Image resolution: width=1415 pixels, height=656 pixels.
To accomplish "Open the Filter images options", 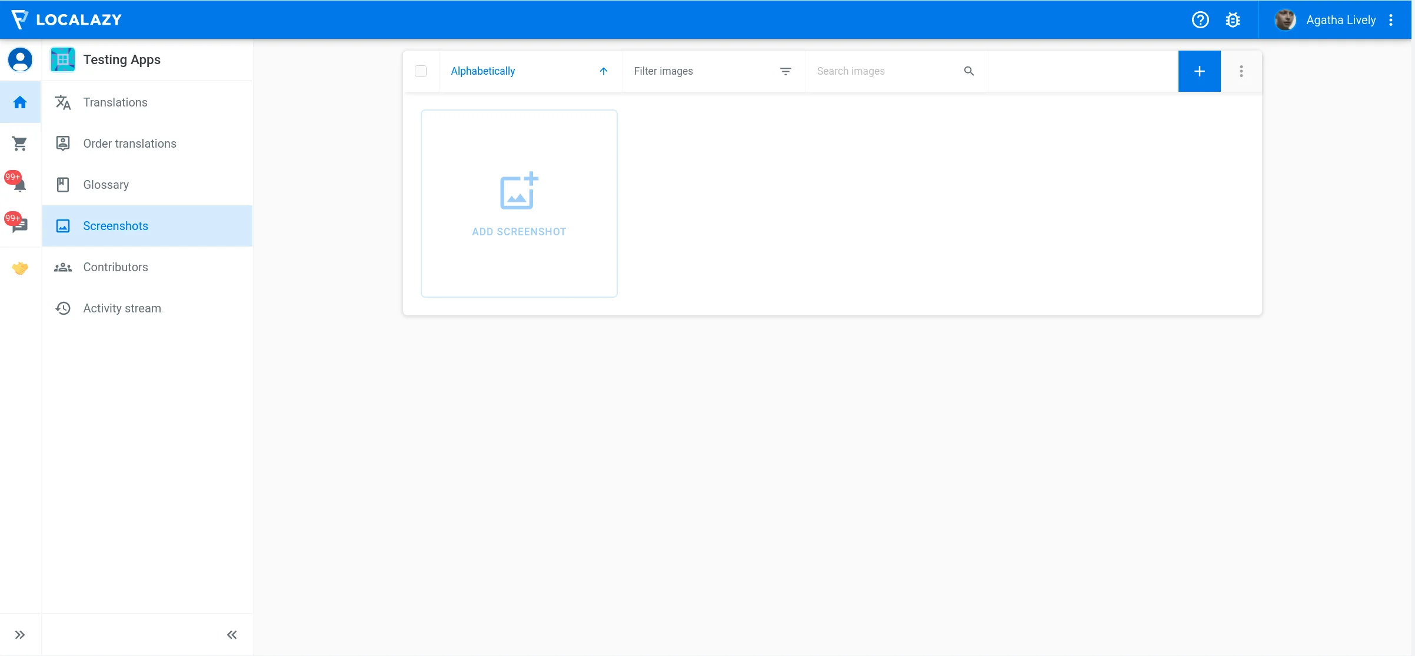I will (787, 71).
